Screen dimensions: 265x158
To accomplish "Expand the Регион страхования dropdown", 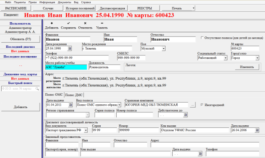I will [87, 115].
